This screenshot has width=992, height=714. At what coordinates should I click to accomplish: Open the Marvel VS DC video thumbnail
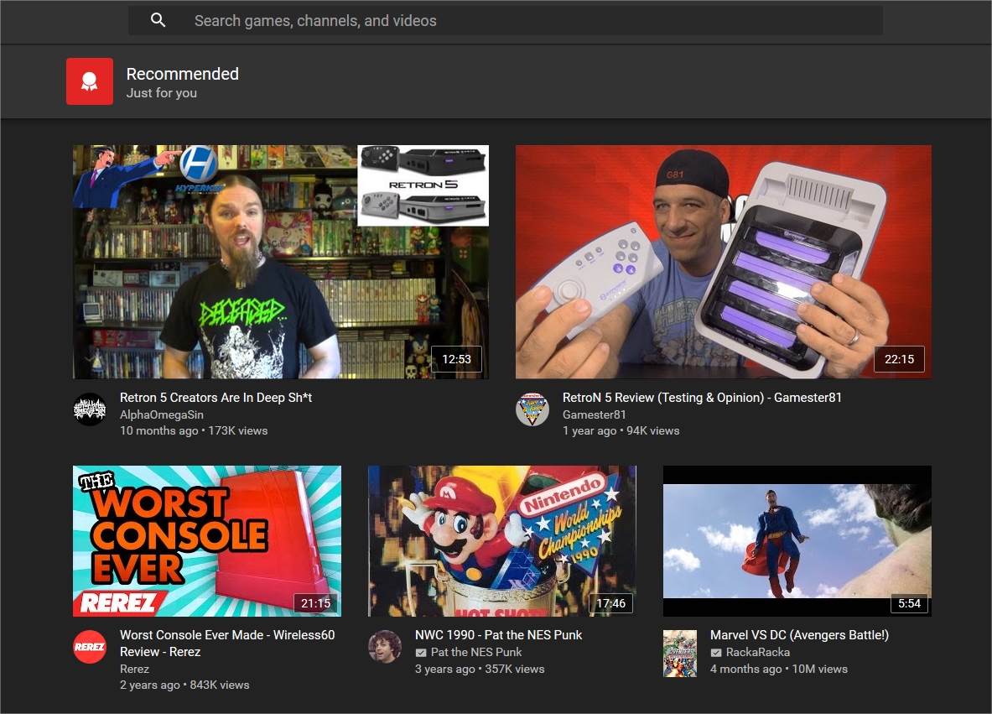(797, 541)
